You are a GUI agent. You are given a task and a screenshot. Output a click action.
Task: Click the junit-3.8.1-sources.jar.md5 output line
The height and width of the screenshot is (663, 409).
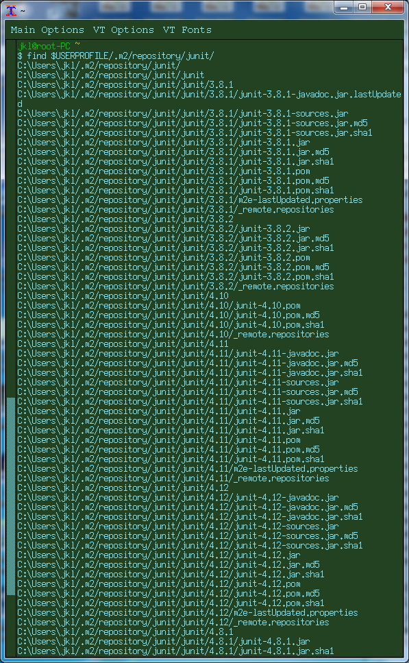coord(193,123)
